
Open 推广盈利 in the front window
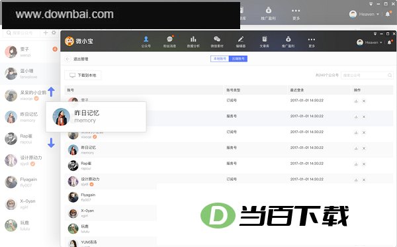(x=288, y=42)
